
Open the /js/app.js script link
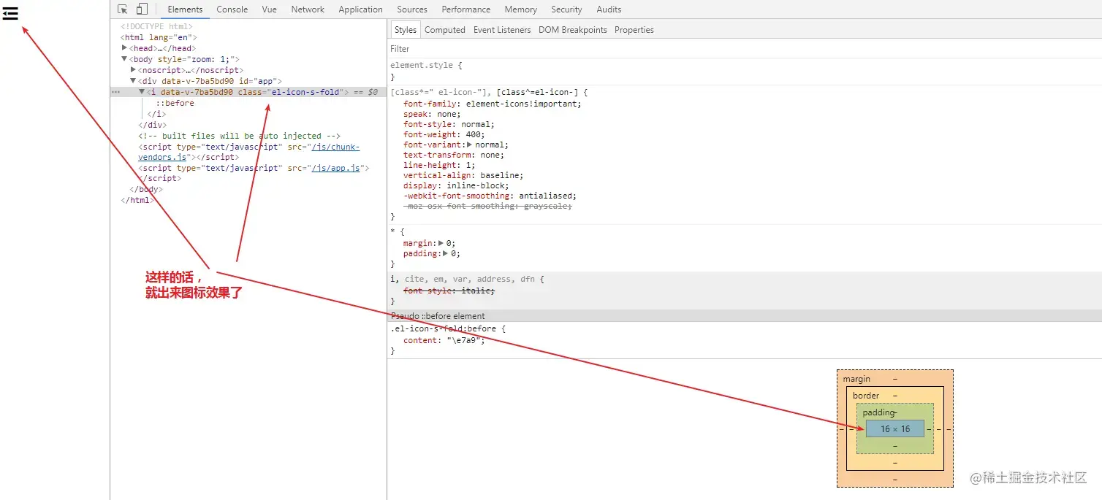coord(336,168)
